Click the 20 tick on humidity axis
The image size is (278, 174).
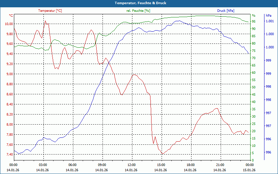pyautogui.click(x=254, y=131)
